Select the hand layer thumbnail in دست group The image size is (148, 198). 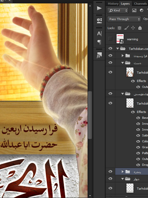[130, 72]
